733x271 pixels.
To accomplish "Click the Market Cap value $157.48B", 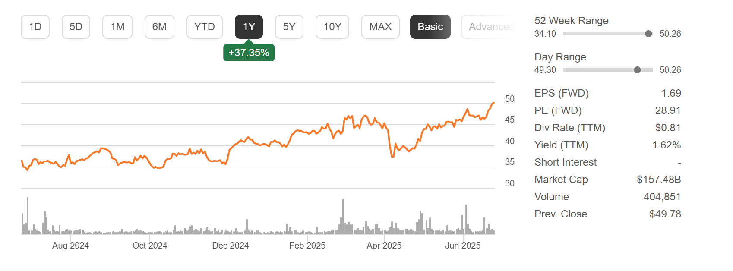I will 658,180.
